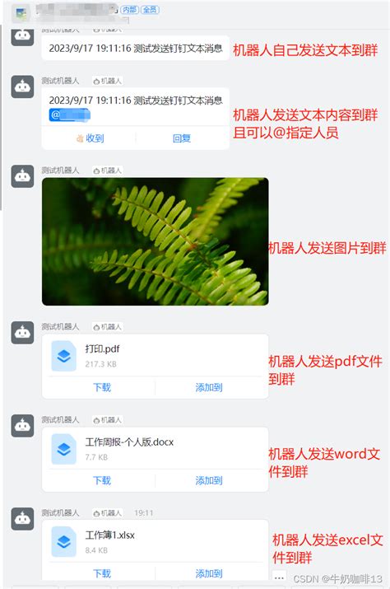390x589 pixels.
Task: Click robot avatar beside 工作簿1.xlsx message
Action: [22, 519]
